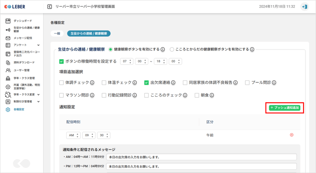Show info icon next to マラソン問診

tap(92, 95)
